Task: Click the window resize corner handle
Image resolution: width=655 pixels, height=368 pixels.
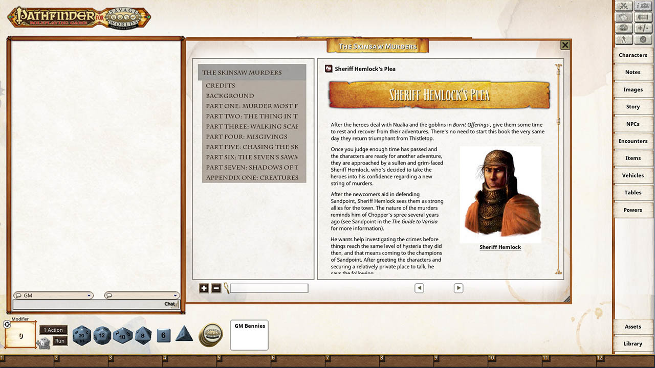Action: coord(567,300)
